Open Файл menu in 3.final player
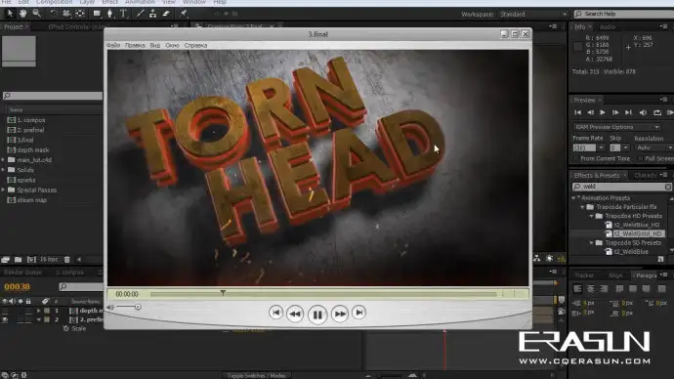Screen dimensions: 674x379 tap(113, 45)
